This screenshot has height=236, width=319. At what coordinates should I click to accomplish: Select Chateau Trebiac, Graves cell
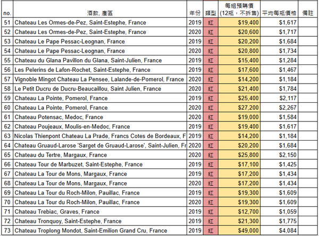point(100,211)
